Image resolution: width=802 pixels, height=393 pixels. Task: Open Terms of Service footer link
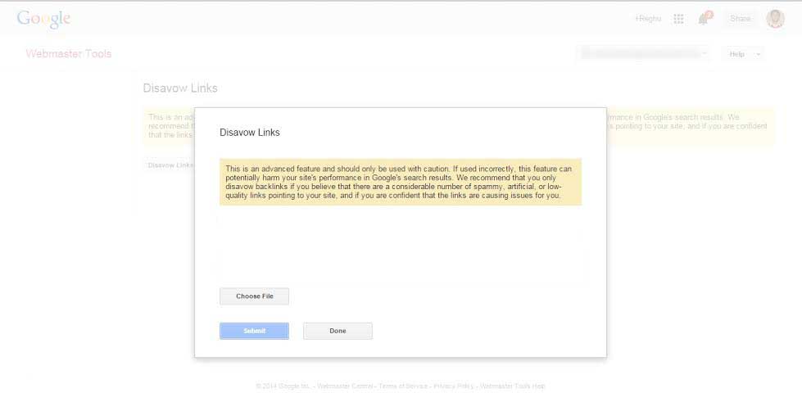click(403, 386)
